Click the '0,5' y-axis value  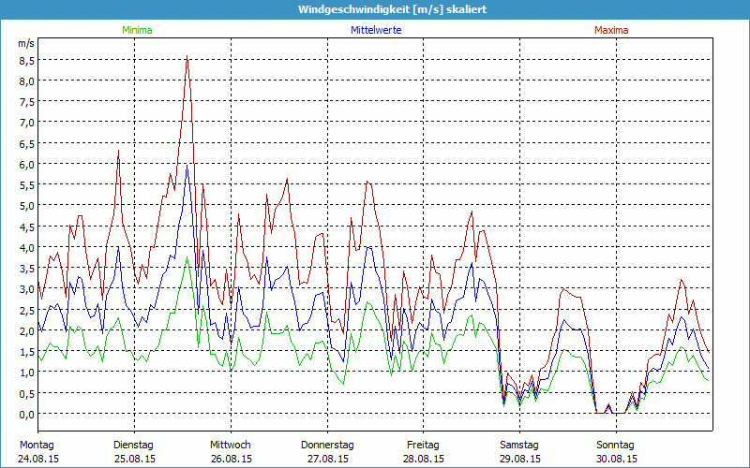(27, 394)
